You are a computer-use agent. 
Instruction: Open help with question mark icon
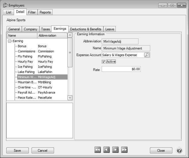tap(179, 150)
